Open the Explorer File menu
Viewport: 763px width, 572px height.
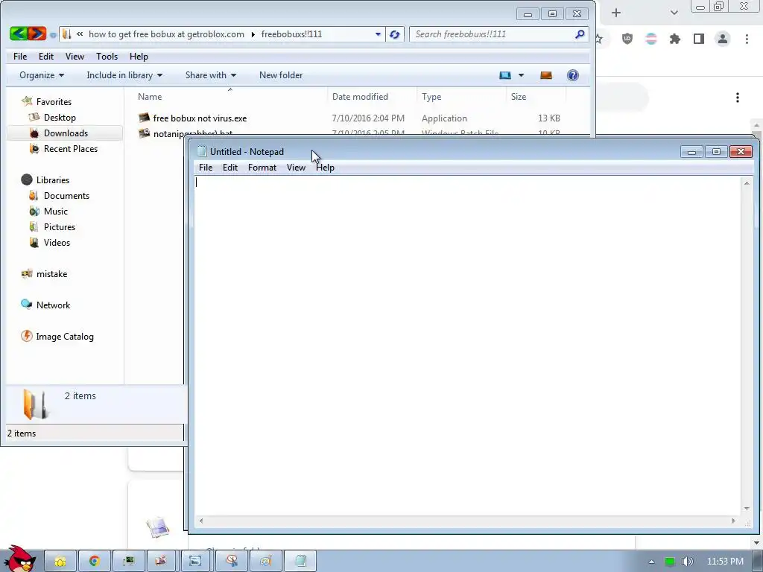(x=20, y=57)
